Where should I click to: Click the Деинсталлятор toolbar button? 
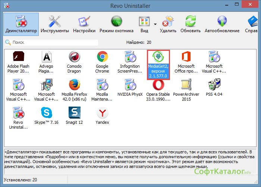click(x=21, y=24)
